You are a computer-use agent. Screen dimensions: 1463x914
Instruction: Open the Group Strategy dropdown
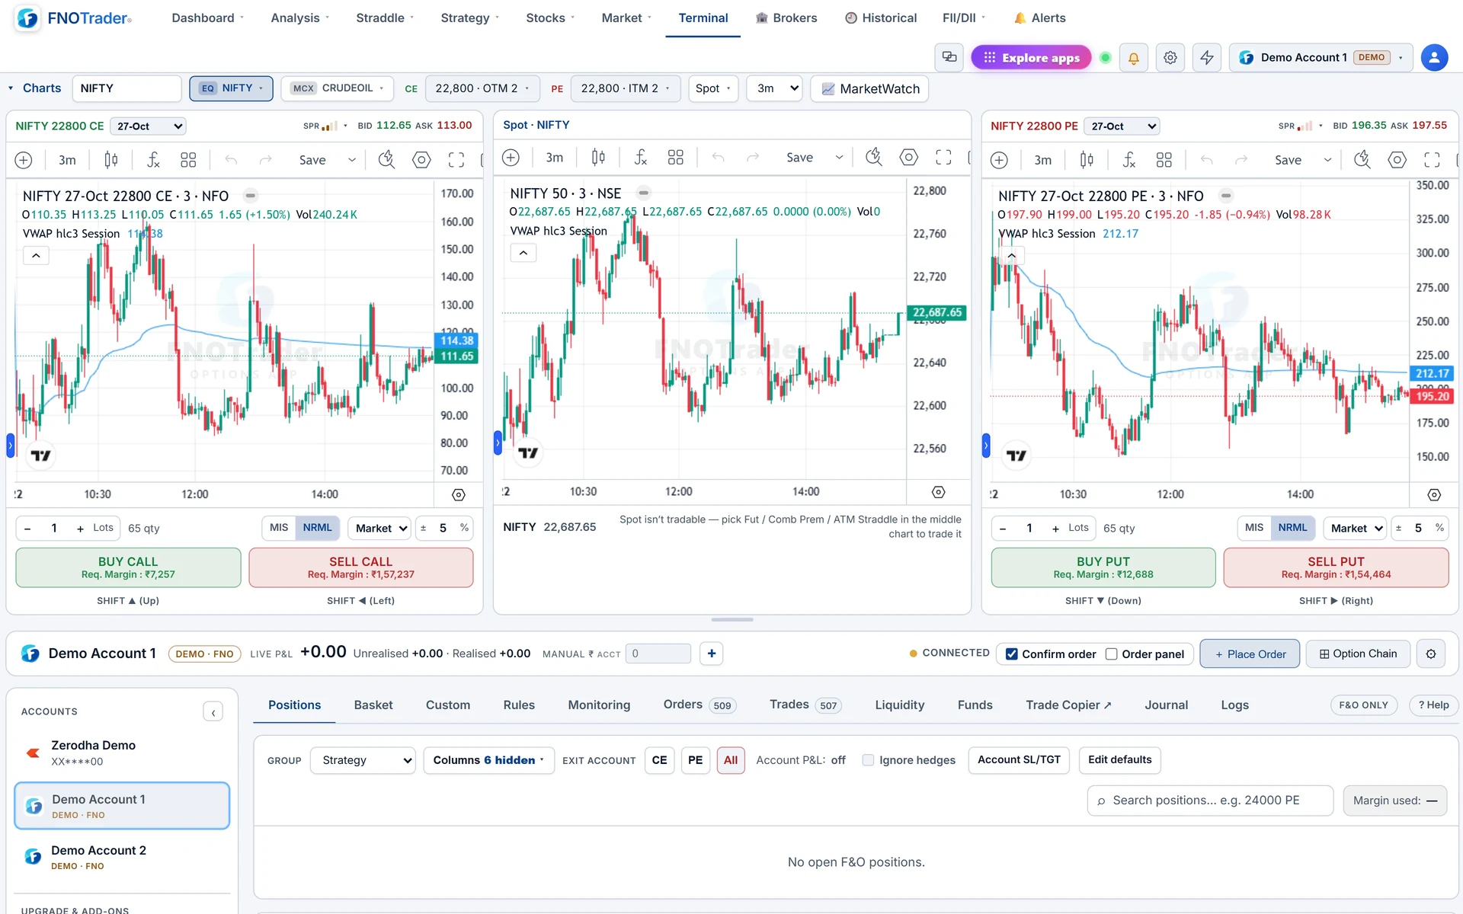pos(363,760)
